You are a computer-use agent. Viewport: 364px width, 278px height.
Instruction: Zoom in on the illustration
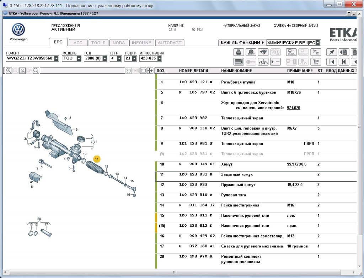click(9, 71)
